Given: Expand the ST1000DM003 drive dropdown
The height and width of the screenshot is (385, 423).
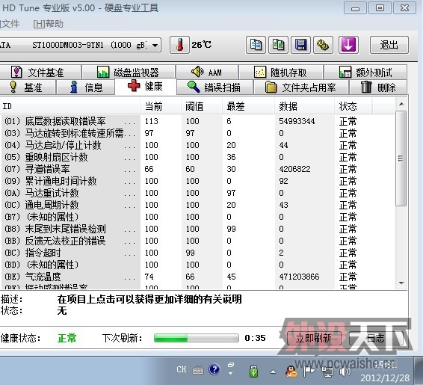Looking at the screenshot, I should pos(155,45).
